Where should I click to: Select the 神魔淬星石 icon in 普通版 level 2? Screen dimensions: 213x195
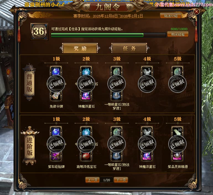click(x=86, y=96)
